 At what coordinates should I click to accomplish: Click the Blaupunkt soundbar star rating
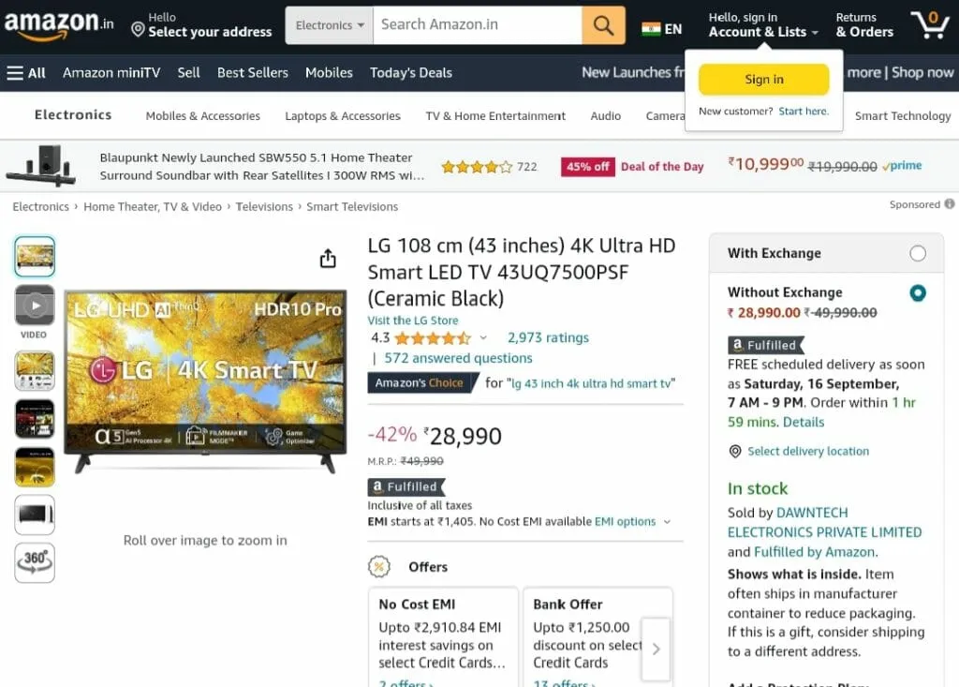pyautogui.click(x=477, y=167)
